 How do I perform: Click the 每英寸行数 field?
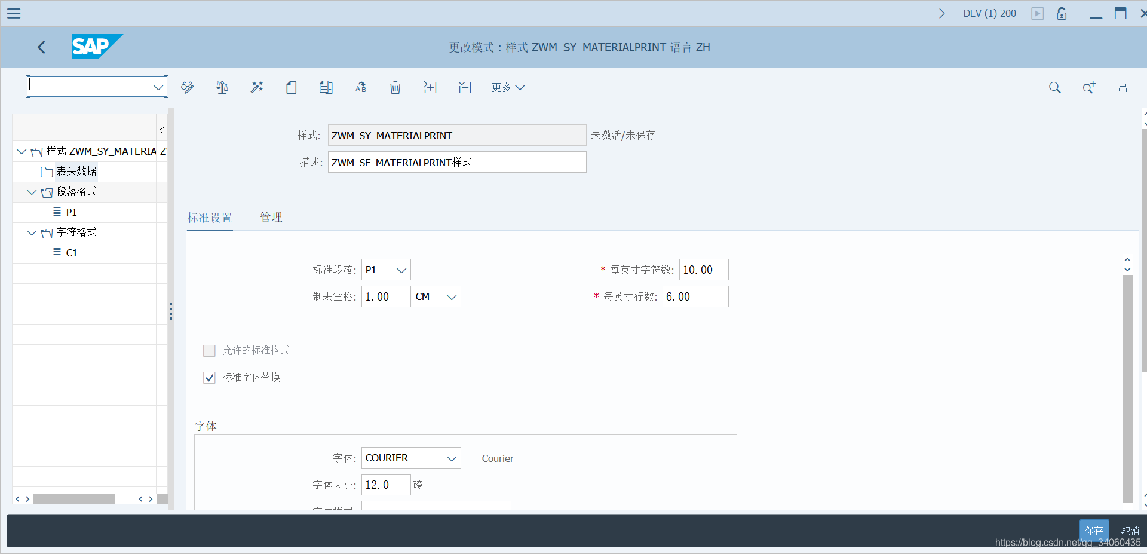(695, 297)
